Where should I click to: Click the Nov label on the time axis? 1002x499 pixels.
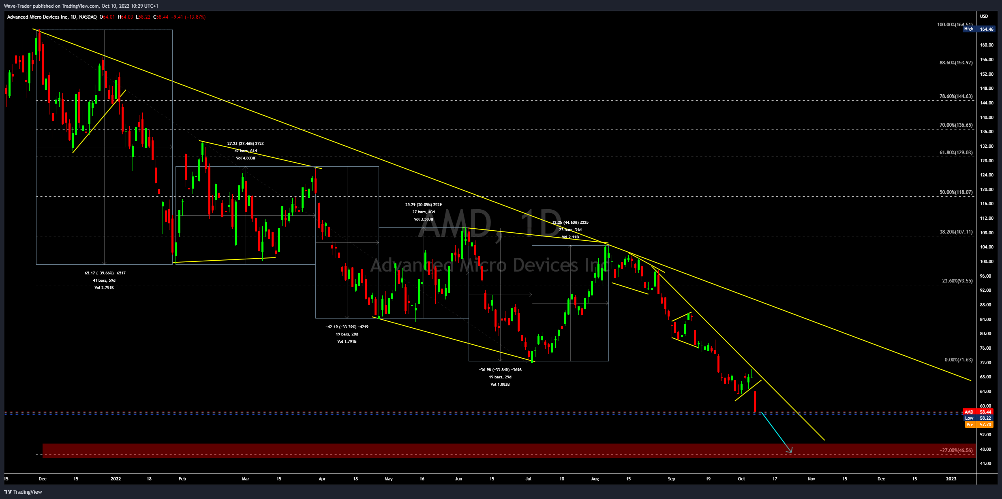[x=811, y=479]
